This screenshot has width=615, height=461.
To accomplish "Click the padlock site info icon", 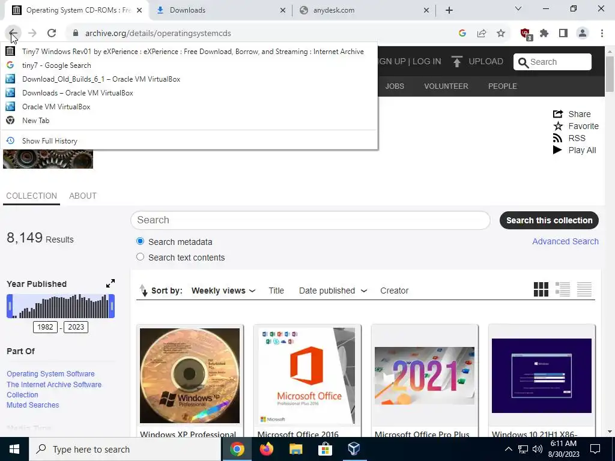I will 76,34.
